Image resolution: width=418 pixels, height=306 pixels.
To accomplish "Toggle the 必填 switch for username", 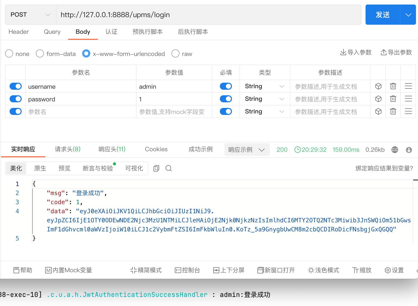I will (x=226, y=86).
